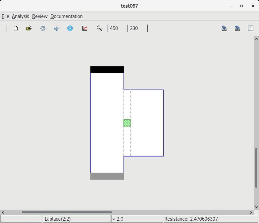Click the horizontal scrollbar right arrow

tap(251, 212)
